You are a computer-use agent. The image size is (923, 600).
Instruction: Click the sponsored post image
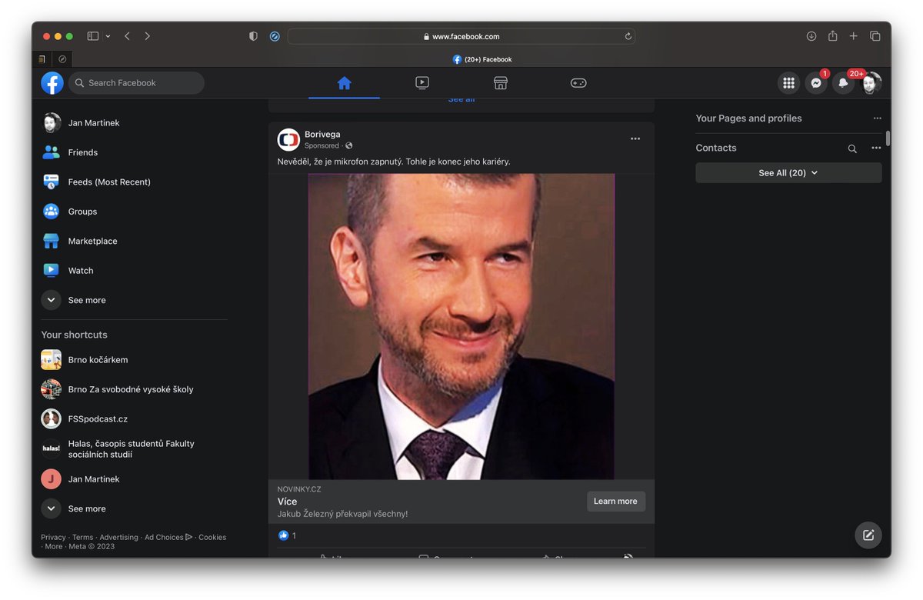click(x=461, y=326)
